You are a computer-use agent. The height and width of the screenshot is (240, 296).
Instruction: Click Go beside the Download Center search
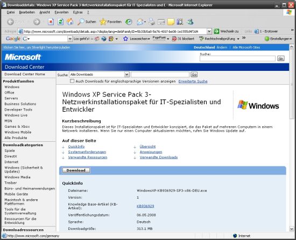tap(194, 75)
